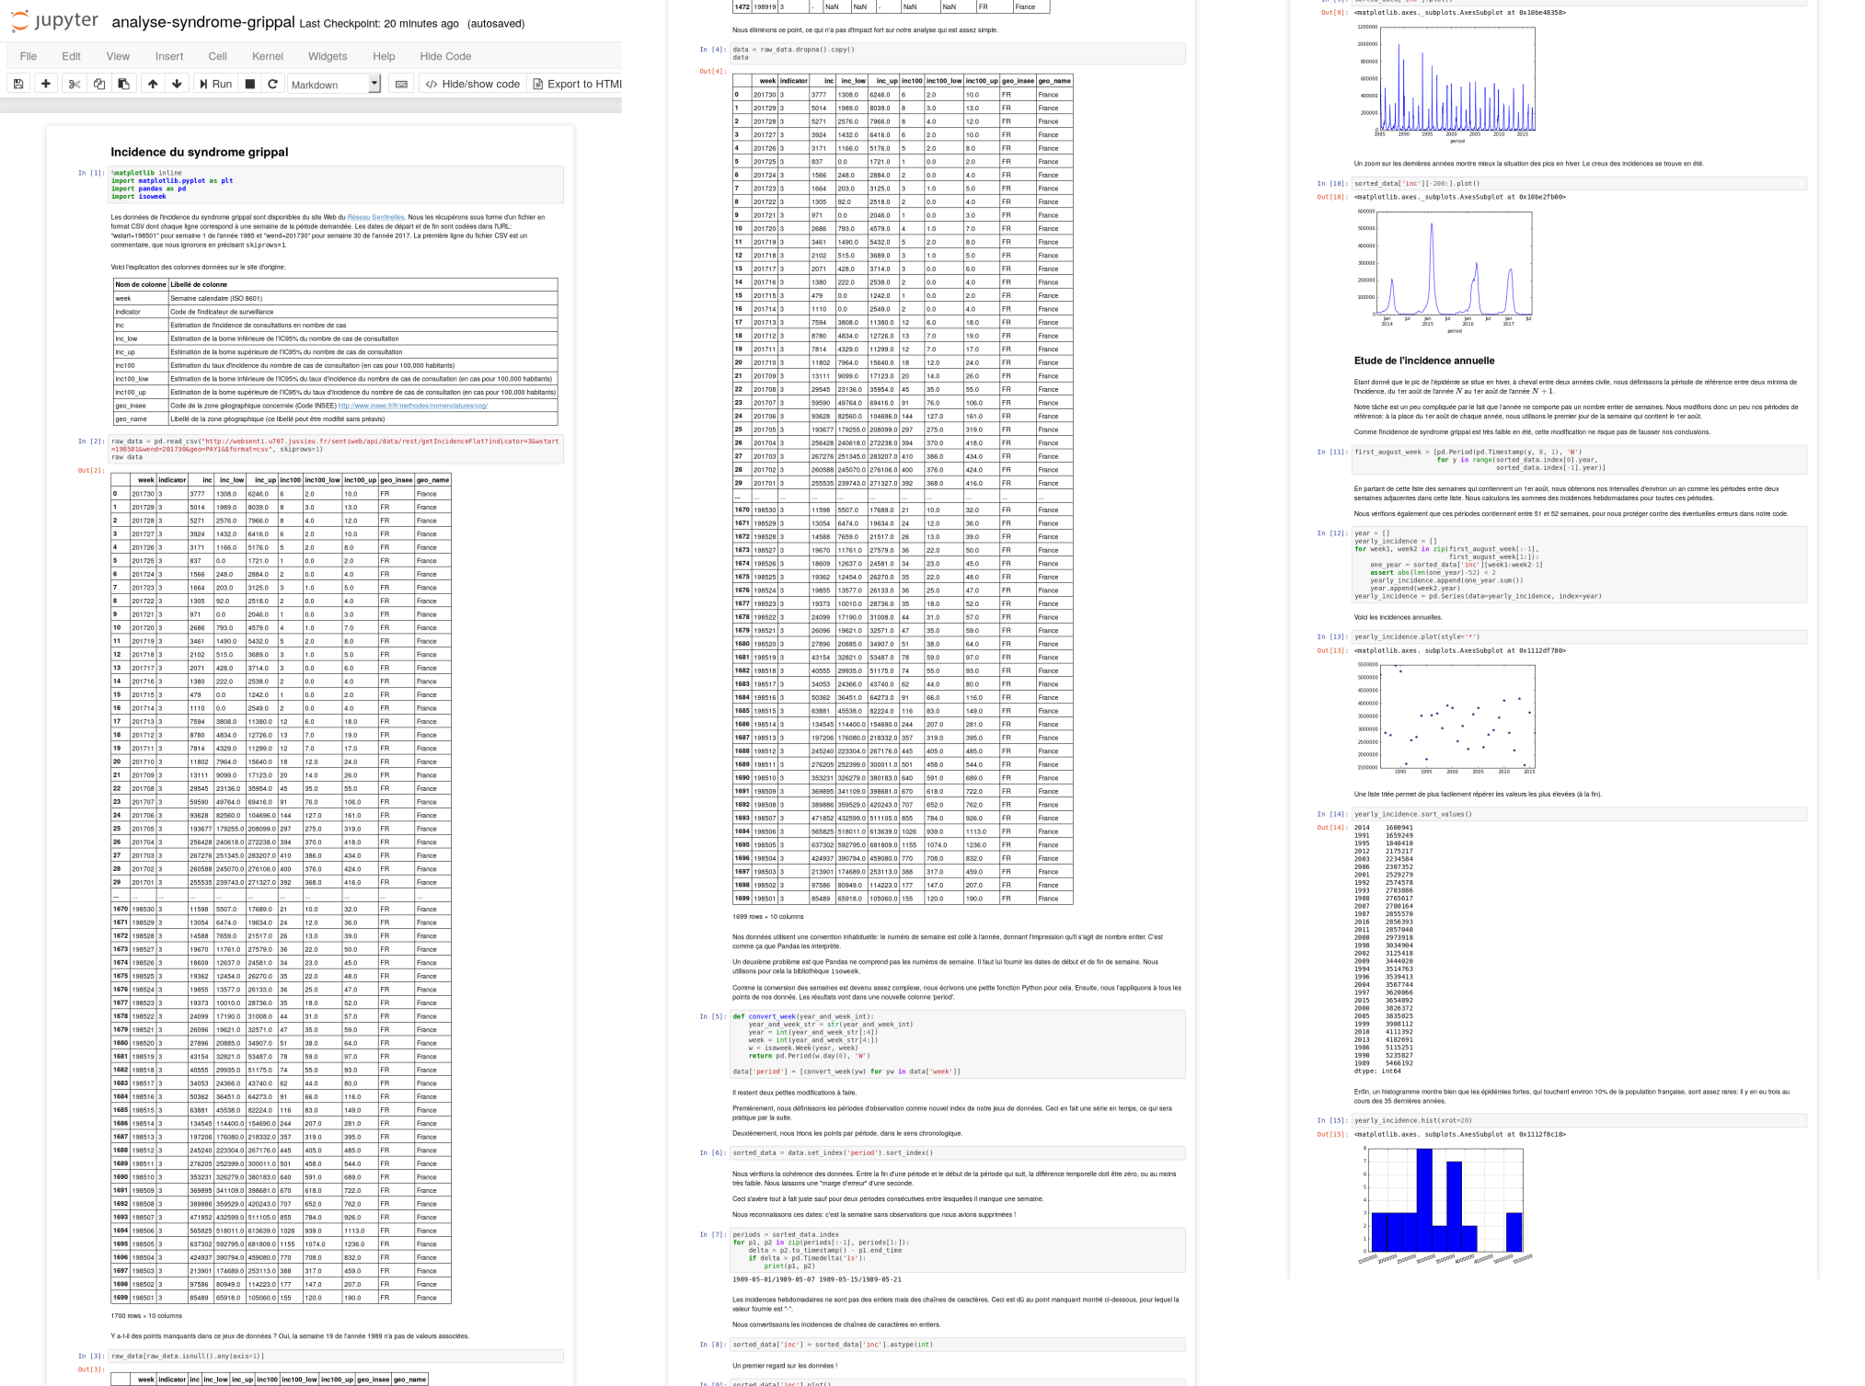The width and height of the screenshot is (1865, 1386).
Task: Paste cells below using the paste icon
Action: [124, 84]
